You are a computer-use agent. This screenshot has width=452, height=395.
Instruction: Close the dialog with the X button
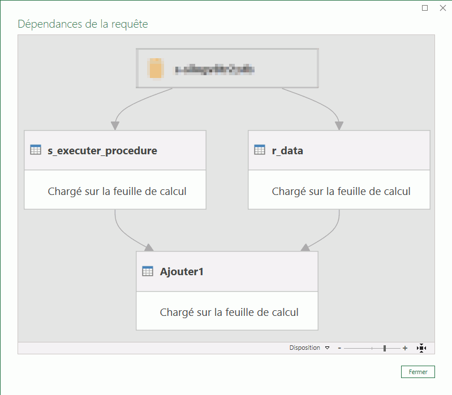tap(443, 8)
